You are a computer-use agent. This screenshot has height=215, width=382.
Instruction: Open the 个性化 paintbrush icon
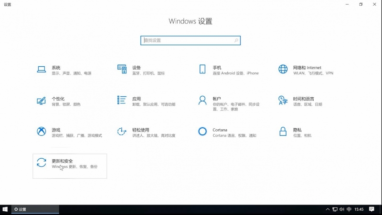pos(41,101)
